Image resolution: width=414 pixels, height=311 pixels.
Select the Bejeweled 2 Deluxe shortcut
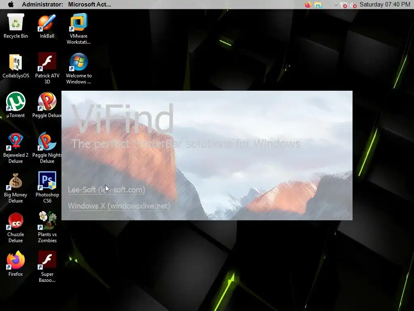tap(16, 147)
